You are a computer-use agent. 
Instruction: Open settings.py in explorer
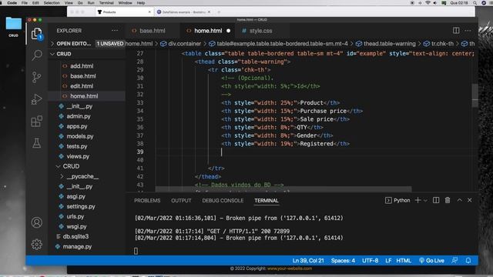[81, 207]
